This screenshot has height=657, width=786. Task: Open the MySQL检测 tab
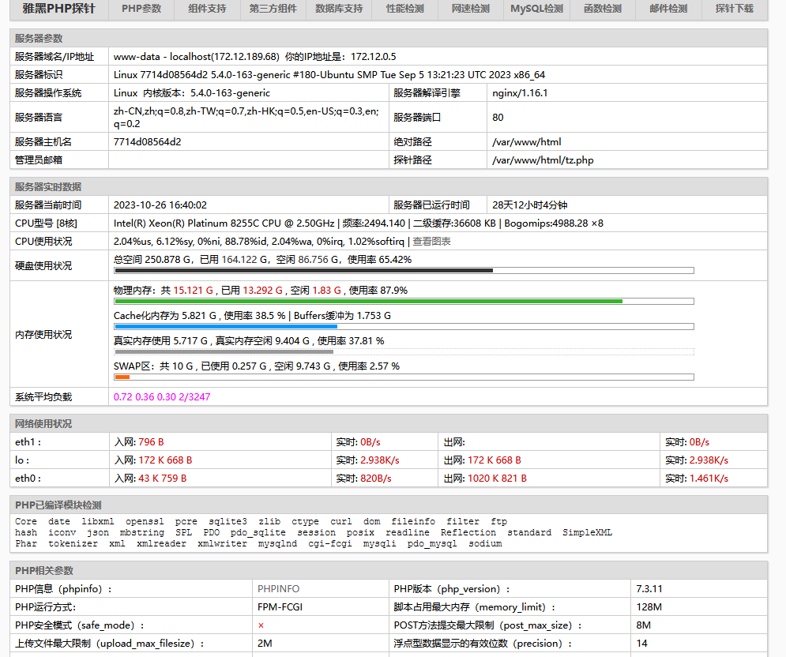coord(536,9)
